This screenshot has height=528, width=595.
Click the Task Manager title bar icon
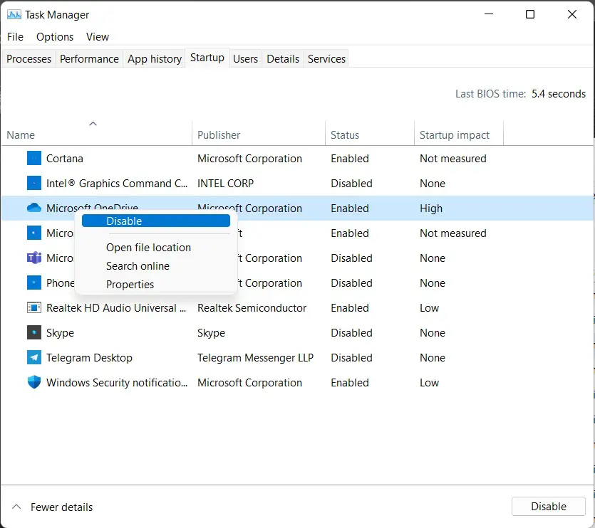14,15
